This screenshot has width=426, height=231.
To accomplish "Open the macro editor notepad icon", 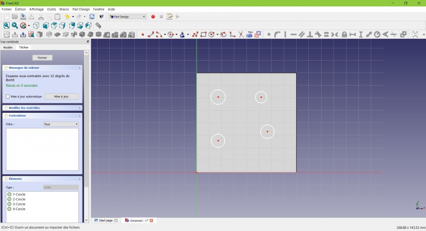I will pos(169,16).
